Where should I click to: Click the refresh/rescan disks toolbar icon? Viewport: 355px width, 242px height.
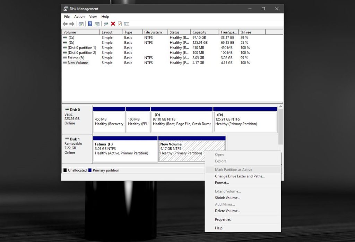pos(106,24)
